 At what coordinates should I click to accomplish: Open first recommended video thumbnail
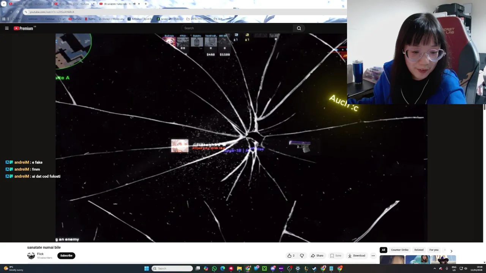point(392,260)
